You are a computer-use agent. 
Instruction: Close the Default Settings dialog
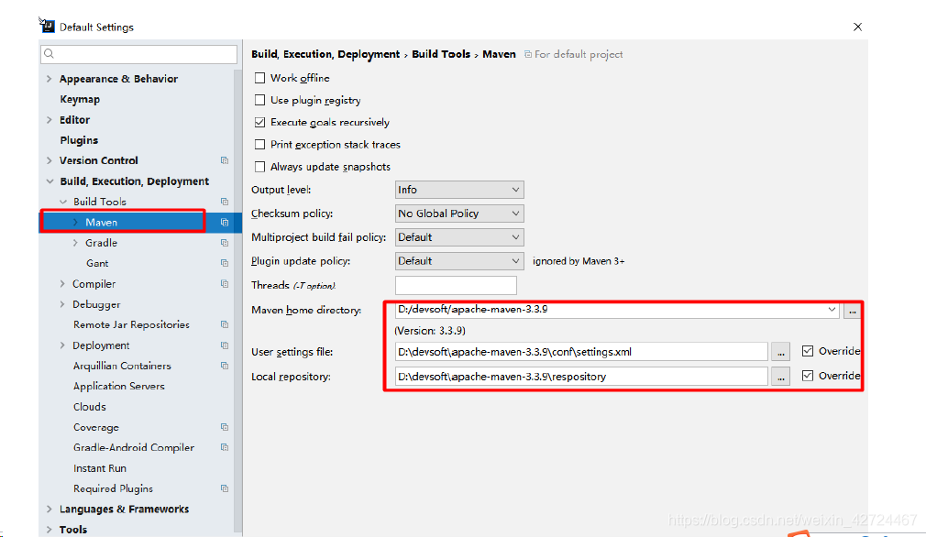coord(857,27)
